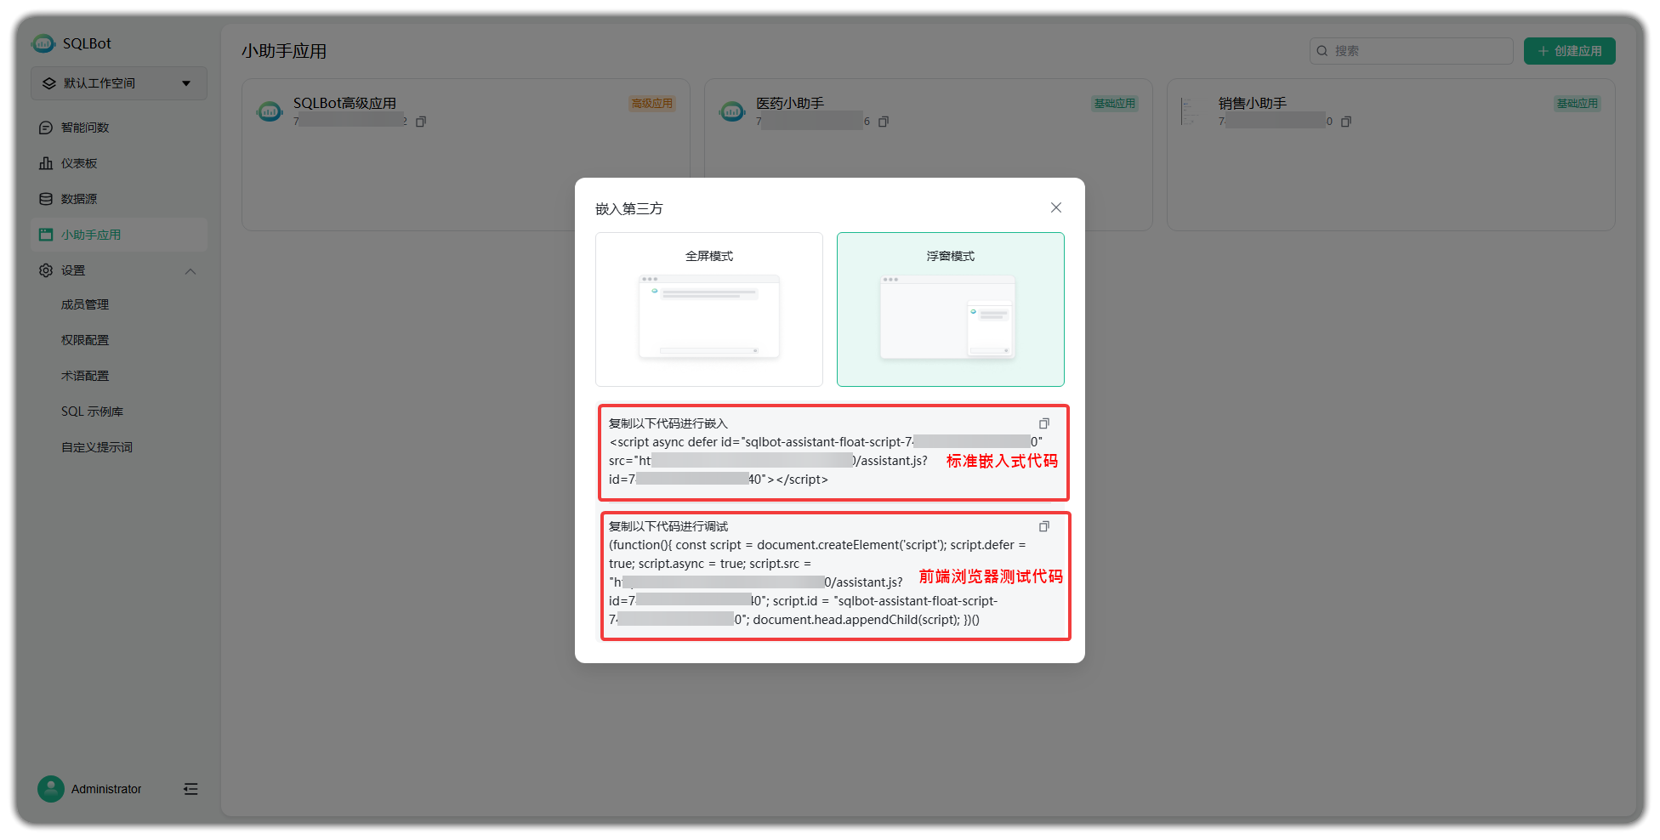Click the 创建应用 button
This screenshot has width=1660, height=840.
point(1569,50)
